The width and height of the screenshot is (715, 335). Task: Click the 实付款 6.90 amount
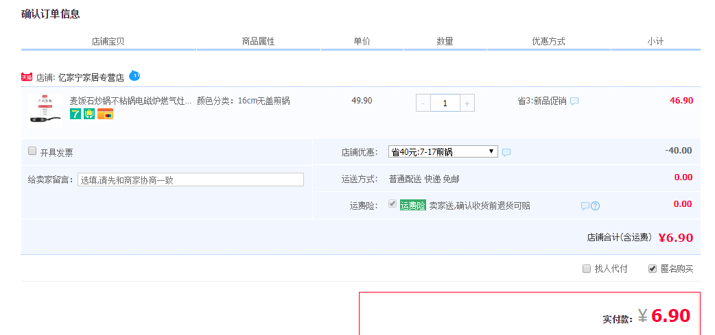(x=664, y=315)
